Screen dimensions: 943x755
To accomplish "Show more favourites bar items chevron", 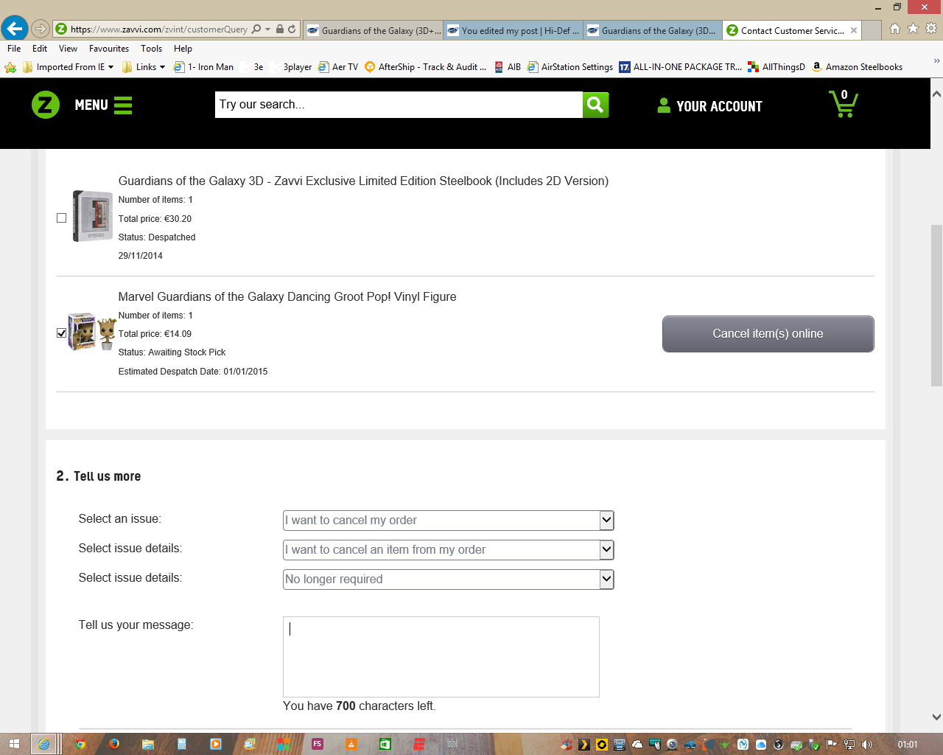I will (936, 61).
